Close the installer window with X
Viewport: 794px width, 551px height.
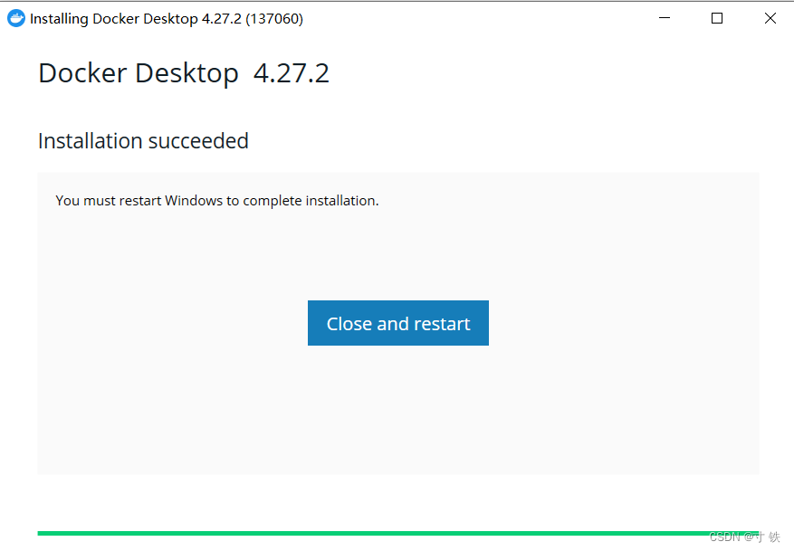pyautogui.click(x=770, y=18)
